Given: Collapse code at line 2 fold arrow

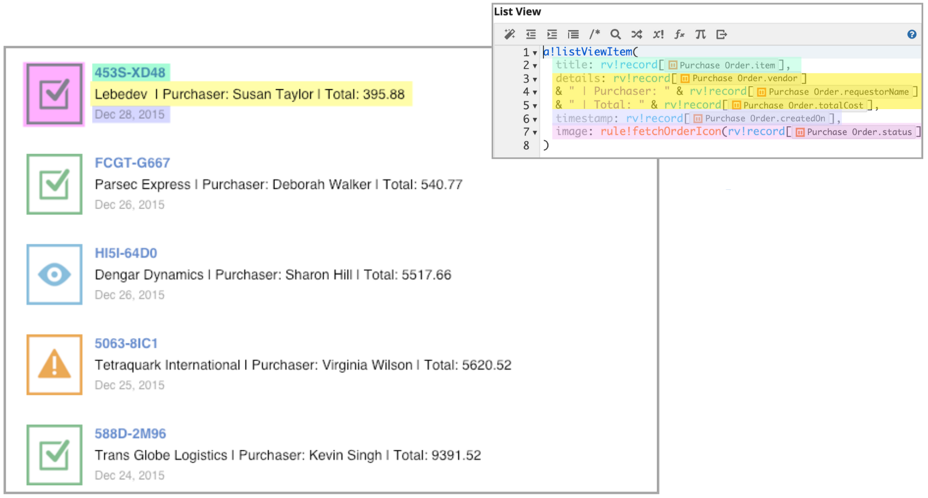Looking at the screenshot, I should click(x=535, y=66).
